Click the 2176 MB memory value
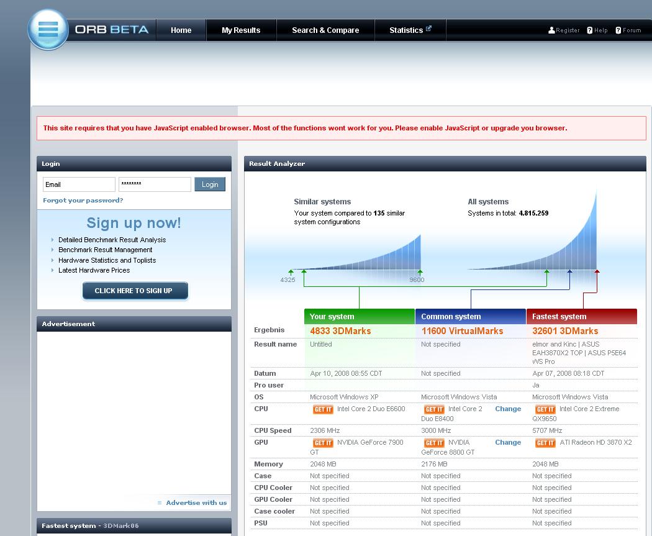Image resolution: width=652 pixels, height=536 pixels. [x=434, y=464]
